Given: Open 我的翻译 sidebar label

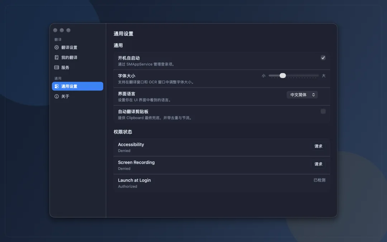Looking at the screenshot, I should tap(69, 57).
